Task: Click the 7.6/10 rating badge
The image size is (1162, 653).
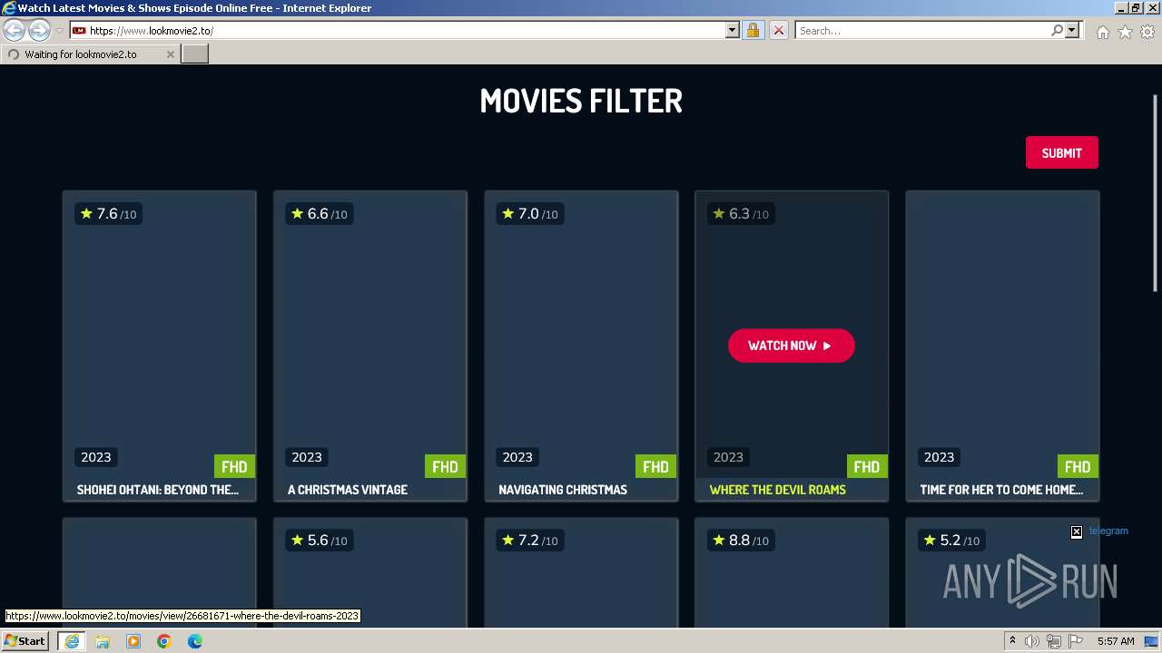Action: point(108,214)
